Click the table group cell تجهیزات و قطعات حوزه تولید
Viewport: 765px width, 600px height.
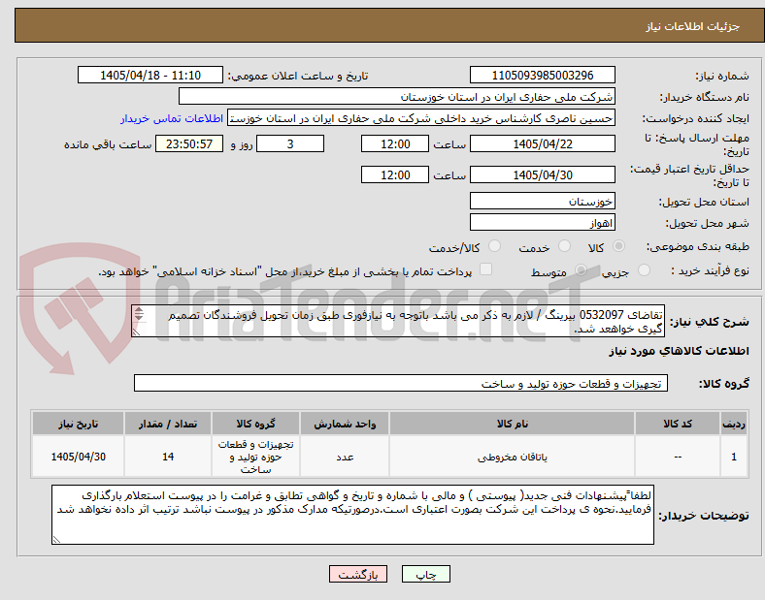255,457
